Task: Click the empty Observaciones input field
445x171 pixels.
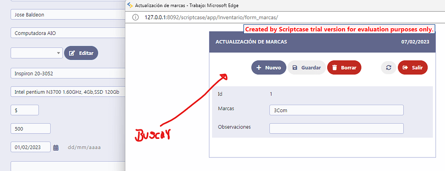Action: coord(336,128)
